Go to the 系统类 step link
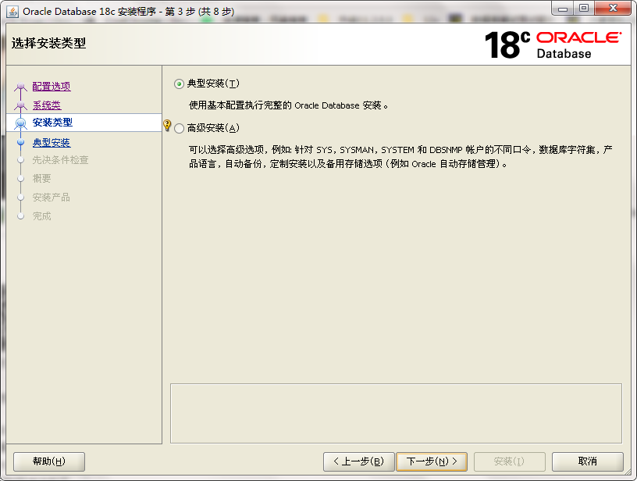The image size is (637, 481). pyautogui.click(x=47, y=105)
